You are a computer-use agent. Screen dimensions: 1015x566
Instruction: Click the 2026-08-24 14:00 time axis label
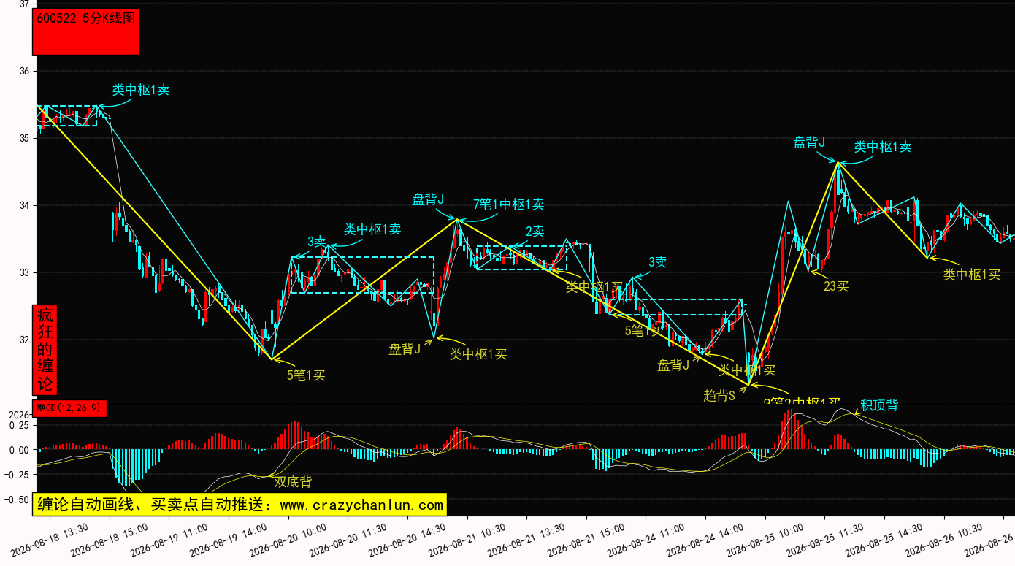click(x=705, y=539)
